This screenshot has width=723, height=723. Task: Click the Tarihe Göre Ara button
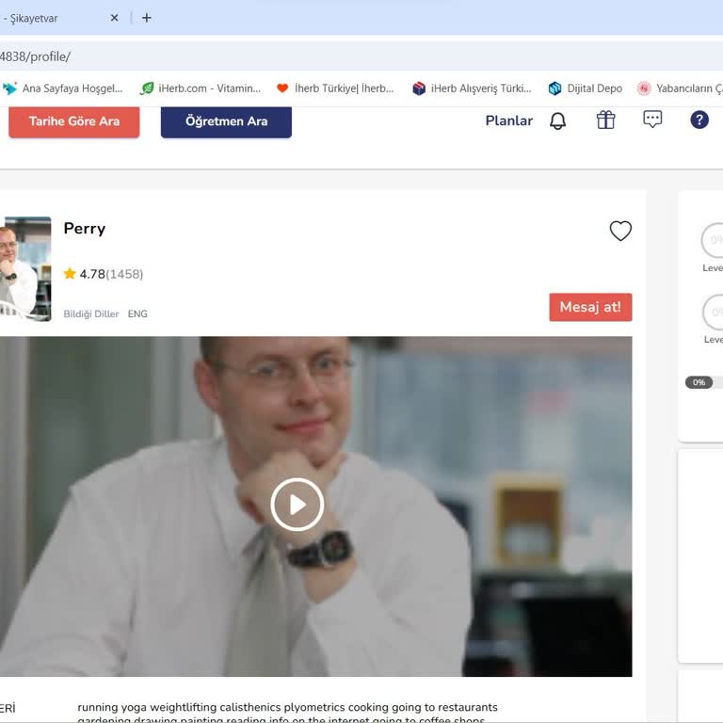coord(73,121)
